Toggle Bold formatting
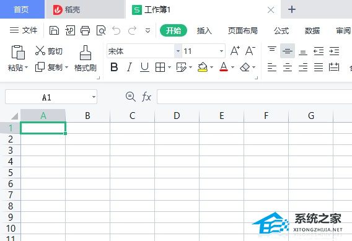 tap(114, 67)
